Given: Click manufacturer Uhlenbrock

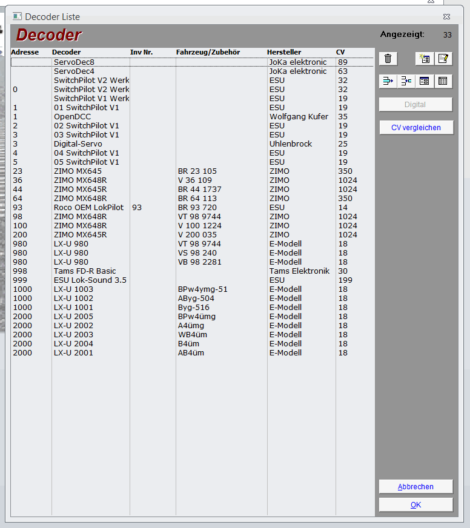Looking at the screenshot, I should pyautogui.click(x=291, y=144).
